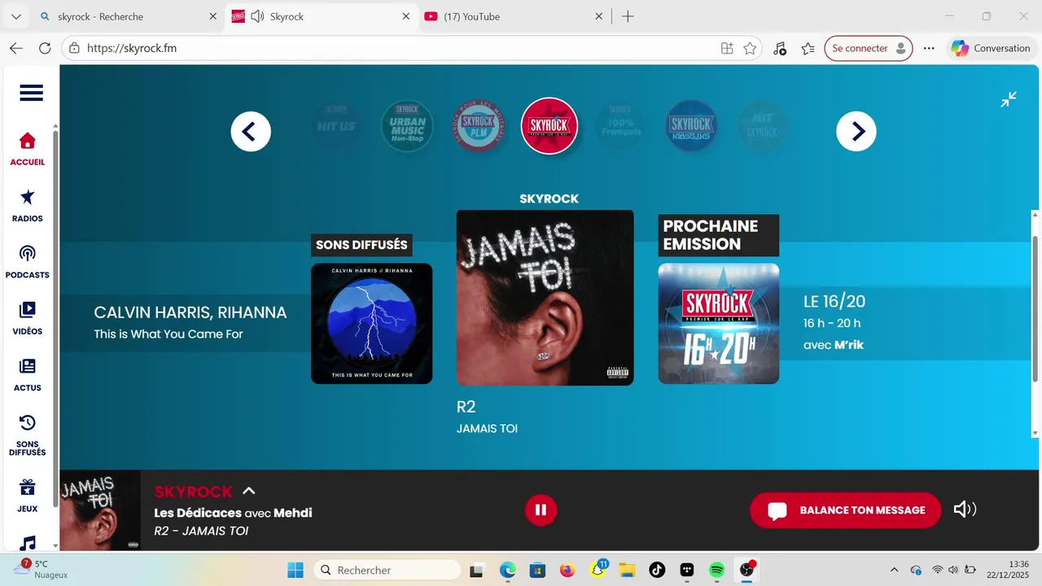Open the tab actions dropdown arrow
Viewport: 1042px width, 586px height.
[15, 16]
